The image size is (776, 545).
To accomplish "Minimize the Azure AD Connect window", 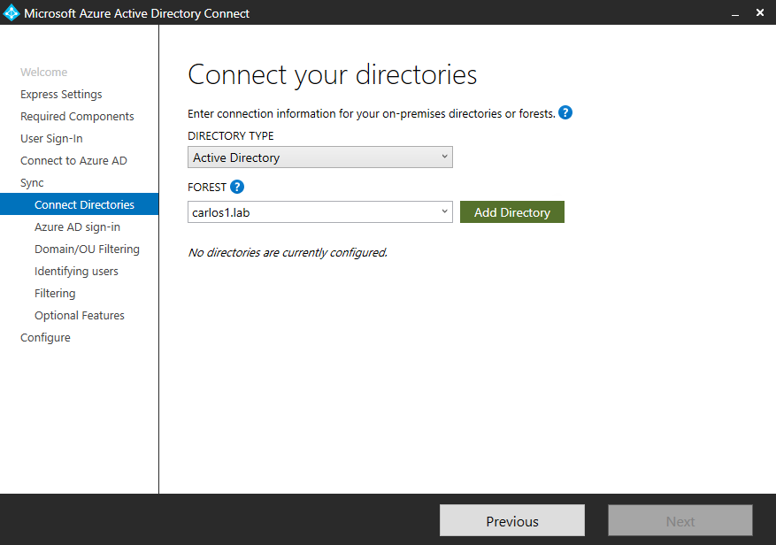I will [735, 13].
